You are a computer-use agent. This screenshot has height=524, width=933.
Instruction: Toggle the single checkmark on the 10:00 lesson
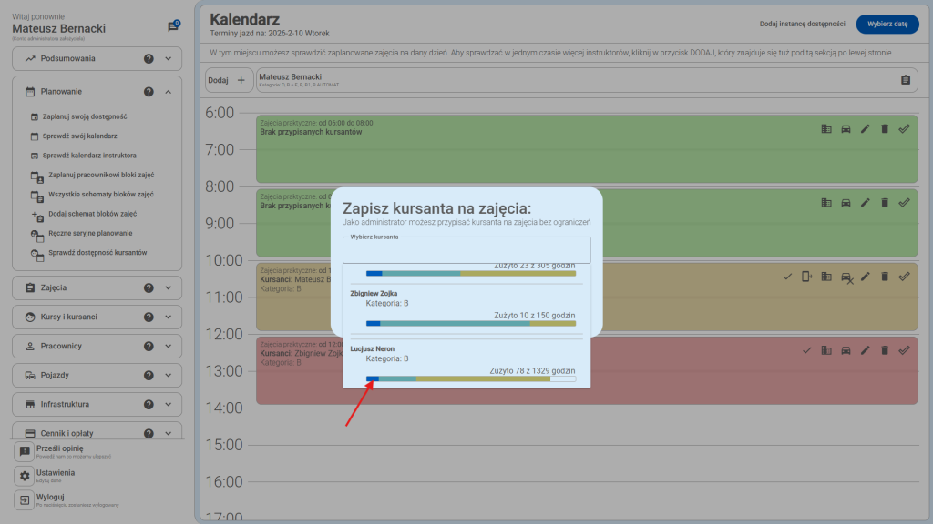pos(789,276)
